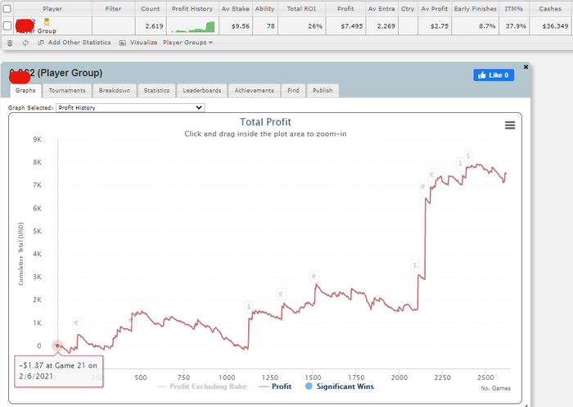Select the Find tab
Viewport: 573px width, 407px height.
293,90
